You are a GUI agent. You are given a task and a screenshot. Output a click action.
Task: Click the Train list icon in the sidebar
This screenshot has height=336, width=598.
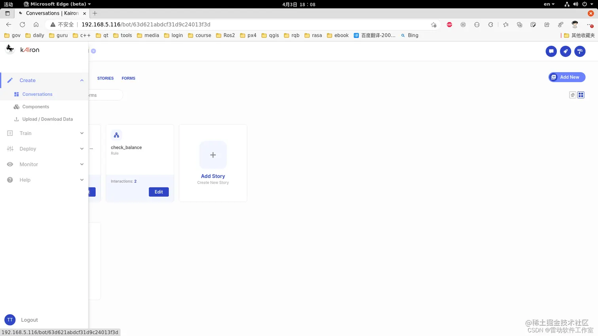(x=10, y=133)
